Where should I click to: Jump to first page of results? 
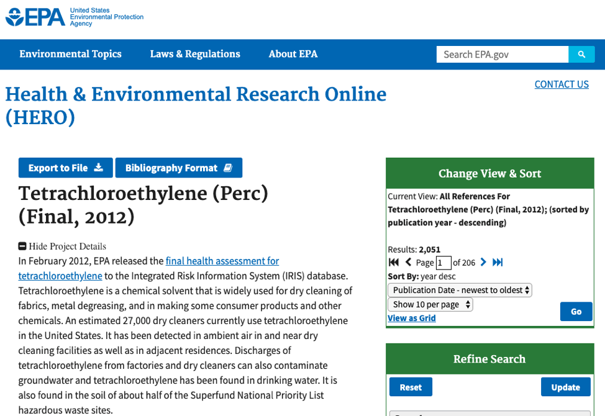[394, 263]
